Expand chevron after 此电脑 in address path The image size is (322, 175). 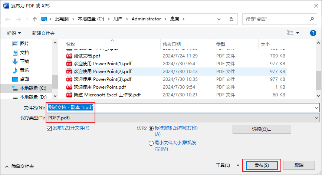click(x=73, y=19)
